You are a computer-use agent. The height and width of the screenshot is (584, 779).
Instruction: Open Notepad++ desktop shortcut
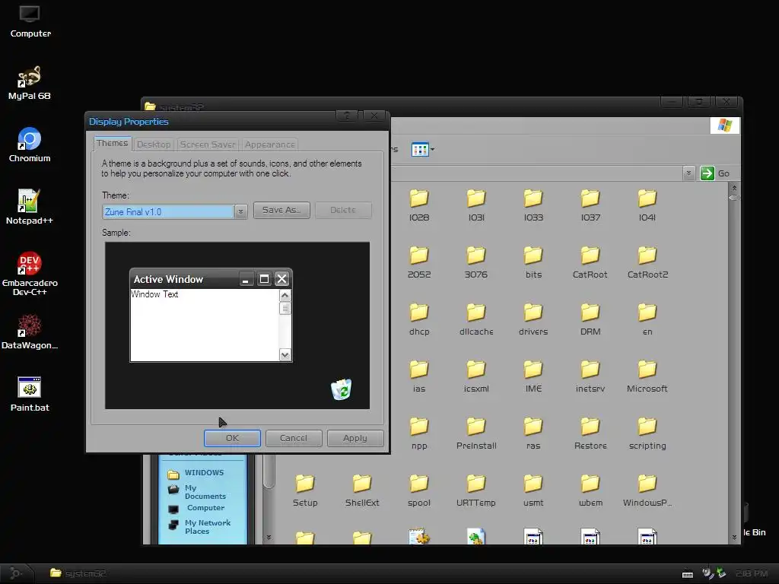coord(30,208)
